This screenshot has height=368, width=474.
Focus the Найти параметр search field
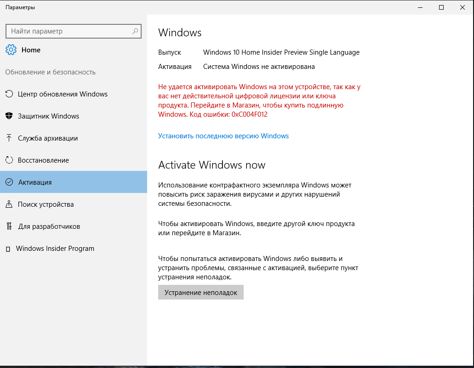coord(74,31)
